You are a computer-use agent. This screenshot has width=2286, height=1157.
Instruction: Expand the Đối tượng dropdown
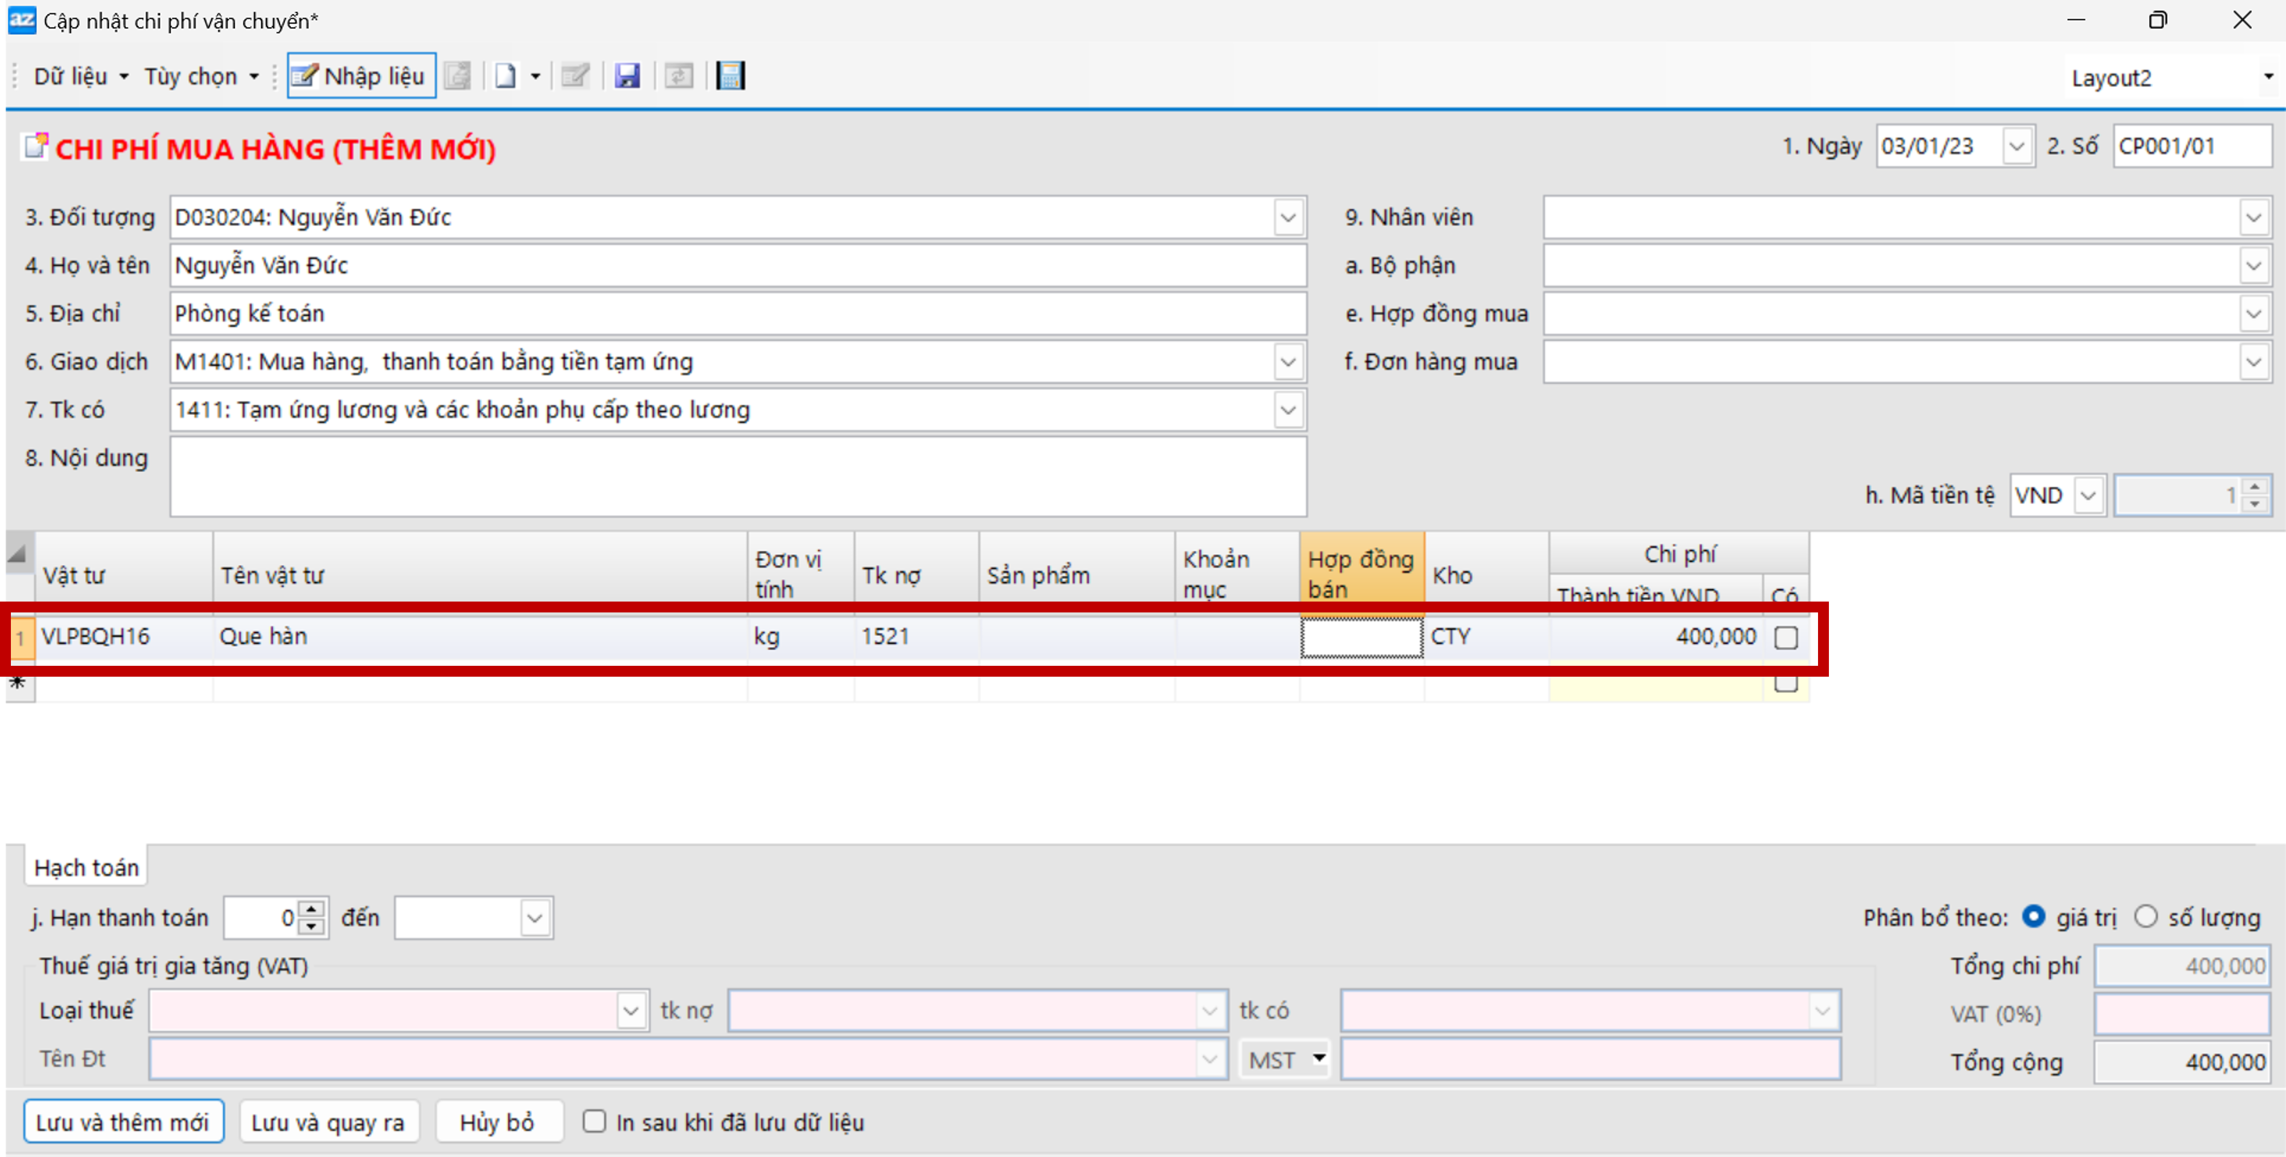tap(1288, 218)
